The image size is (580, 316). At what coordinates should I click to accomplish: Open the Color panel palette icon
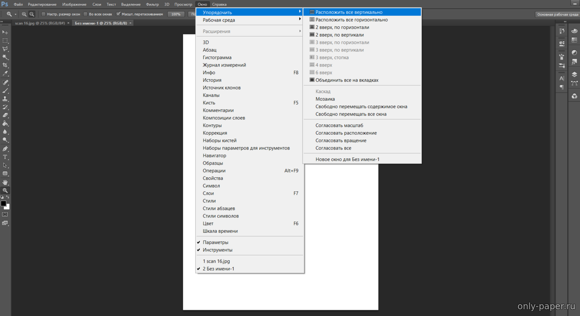pyautogui.click(x=575, y=31)
